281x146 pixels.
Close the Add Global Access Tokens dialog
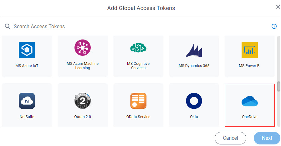pos(278,7)
